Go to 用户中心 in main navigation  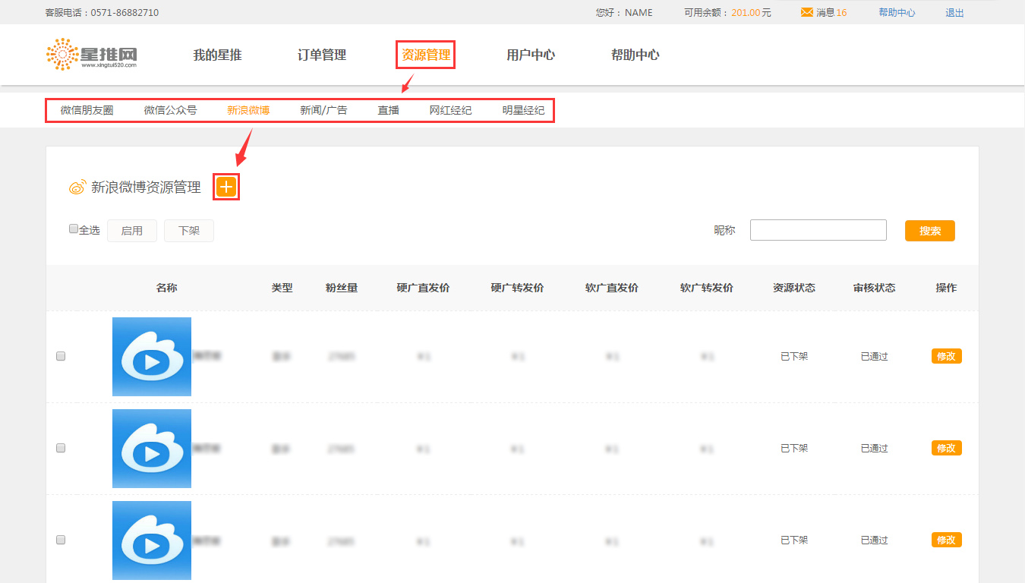531,55
